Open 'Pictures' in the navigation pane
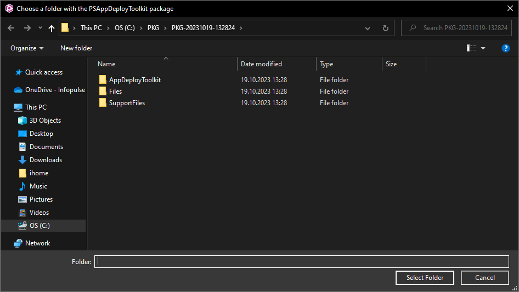 [41, 199]
